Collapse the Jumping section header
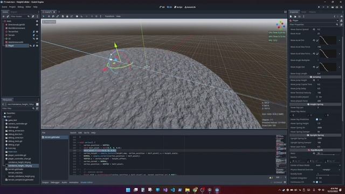The image size is (345, 194). (x=315, y=77)
